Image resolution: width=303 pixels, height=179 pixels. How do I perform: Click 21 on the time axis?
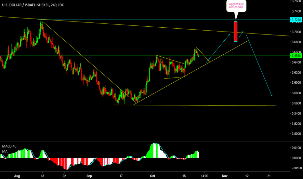click(269, 176)
